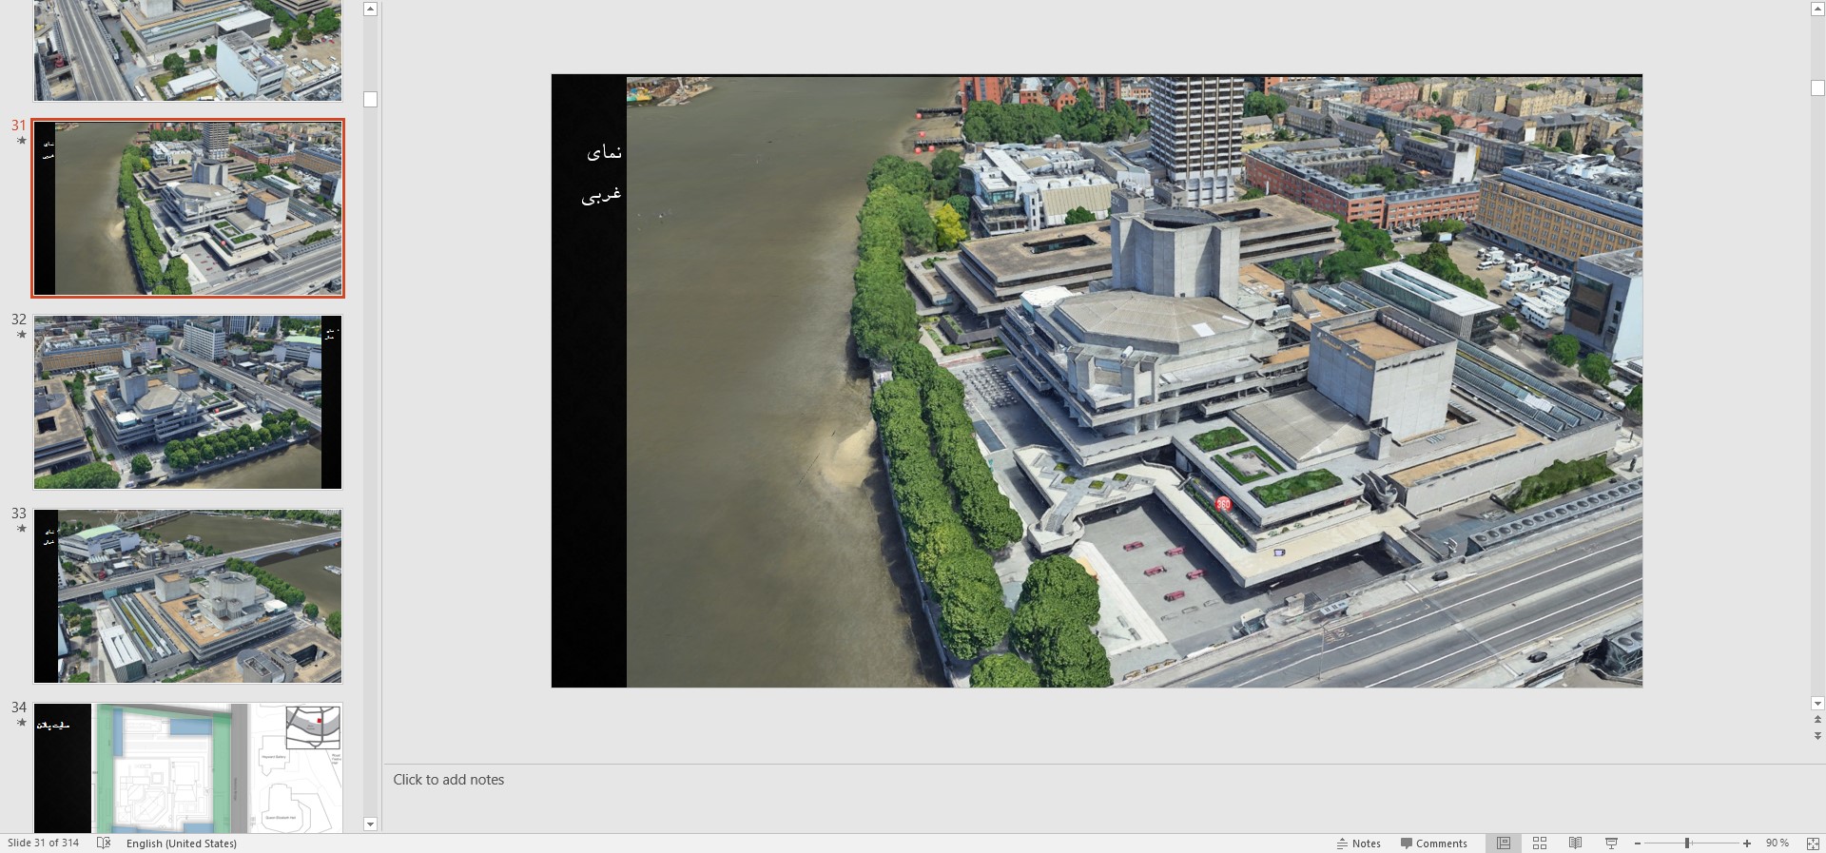1826x853 pixels.
Task: Click the zoom in plus icon
Action: tap(1747, 843)
